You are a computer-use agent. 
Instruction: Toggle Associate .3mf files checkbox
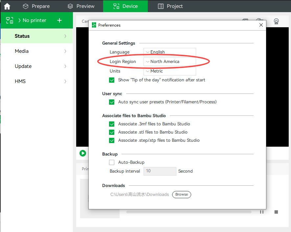pyautogui.click(x=112, y=124)
